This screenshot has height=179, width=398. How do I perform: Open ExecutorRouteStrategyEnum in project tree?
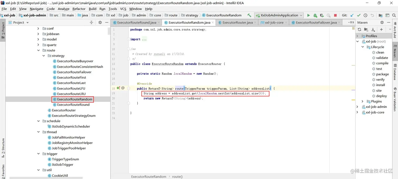click(x=74, y=116)
